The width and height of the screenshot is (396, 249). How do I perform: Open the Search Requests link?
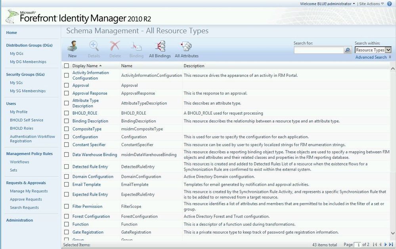pos(24,207)
